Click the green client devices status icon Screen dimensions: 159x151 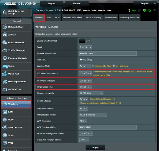click(x=149, y=10)
